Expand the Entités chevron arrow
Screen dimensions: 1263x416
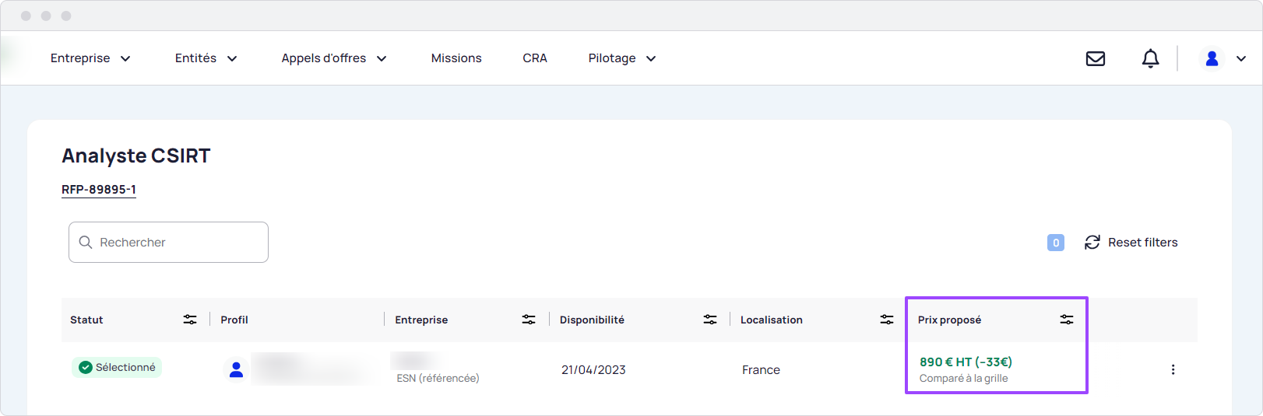pyautogui.click(x=232, y=58)
